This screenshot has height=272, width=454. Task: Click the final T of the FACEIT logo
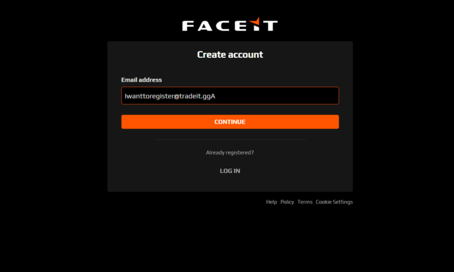point(271,26)
